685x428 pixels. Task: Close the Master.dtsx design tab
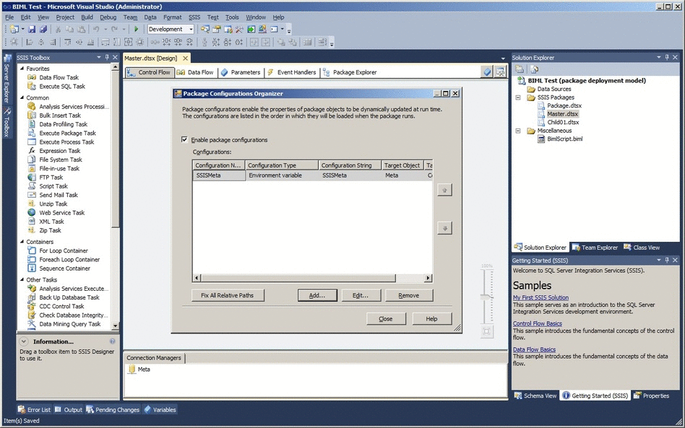click(x=185, y=58)
